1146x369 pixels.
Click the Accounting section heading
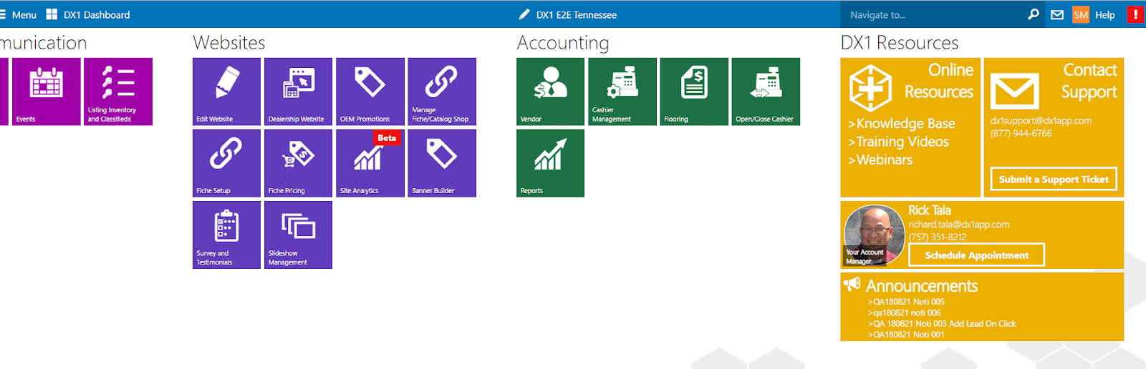(563, 43)
